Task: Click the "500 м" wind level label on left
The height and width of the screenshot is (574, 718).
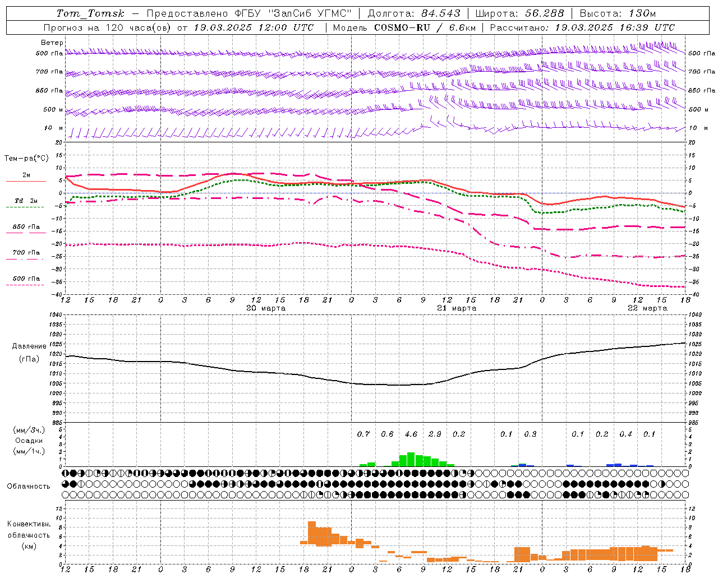Action: pos(54,110)
